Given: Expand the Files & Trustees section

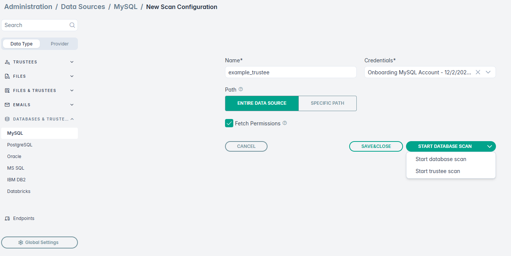Looking at the screenshot, I should pos(72,90).
